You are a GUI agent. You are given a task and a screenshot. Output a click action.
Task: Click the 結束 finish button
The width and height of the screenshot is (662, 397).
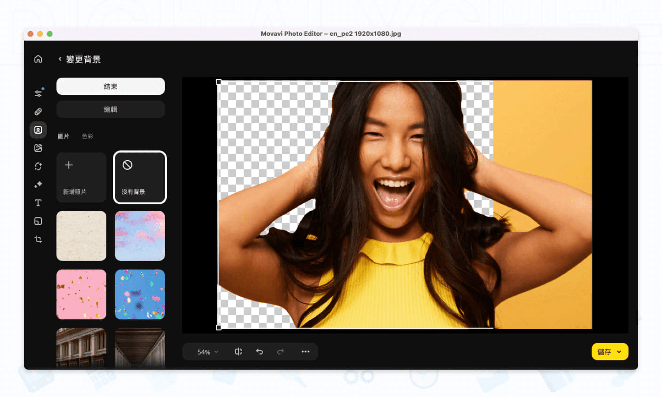110,86
